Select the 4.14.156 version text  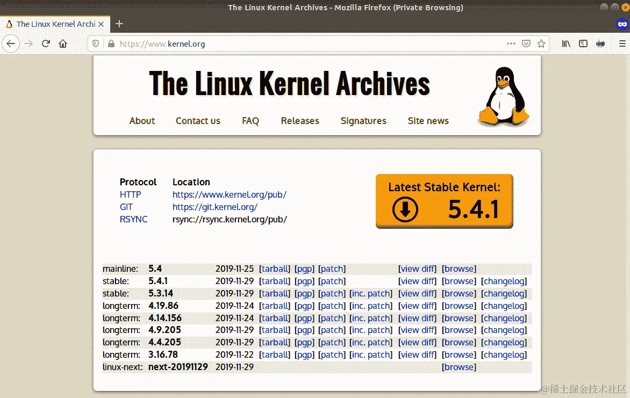[x=165, y=318]
